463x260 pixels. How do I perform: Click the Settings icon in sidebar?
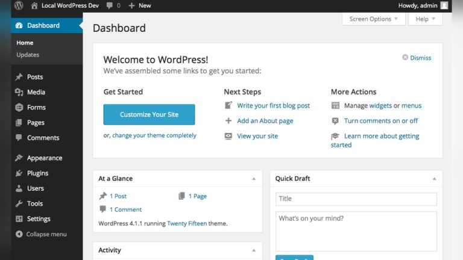(19, 218)
